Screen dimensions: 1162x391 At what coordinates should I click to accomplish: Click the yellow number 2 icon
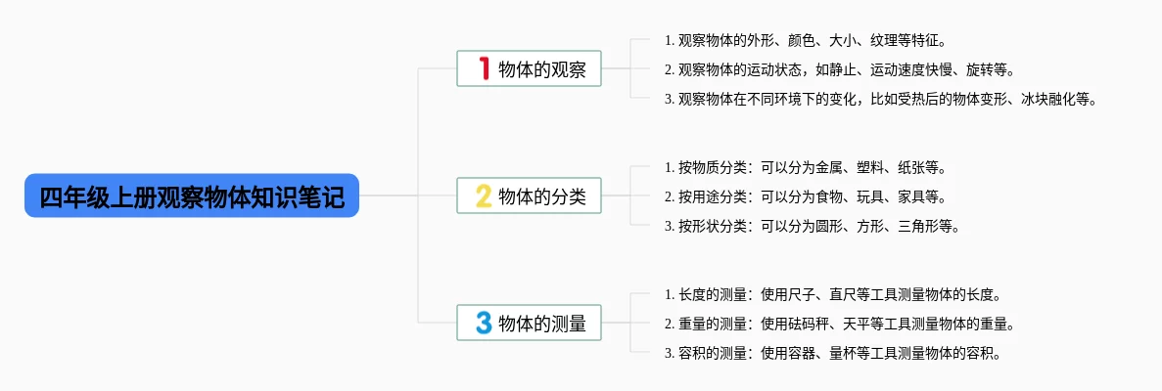tap(483, 195)
